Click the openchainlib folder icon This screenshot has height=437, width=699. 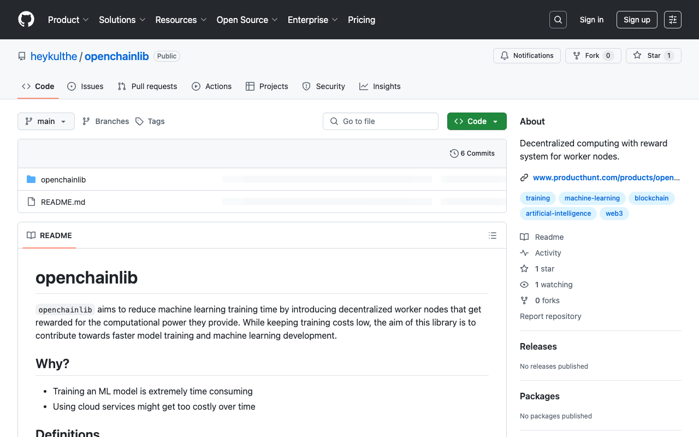pyautogui.click(x=31, y=180)
